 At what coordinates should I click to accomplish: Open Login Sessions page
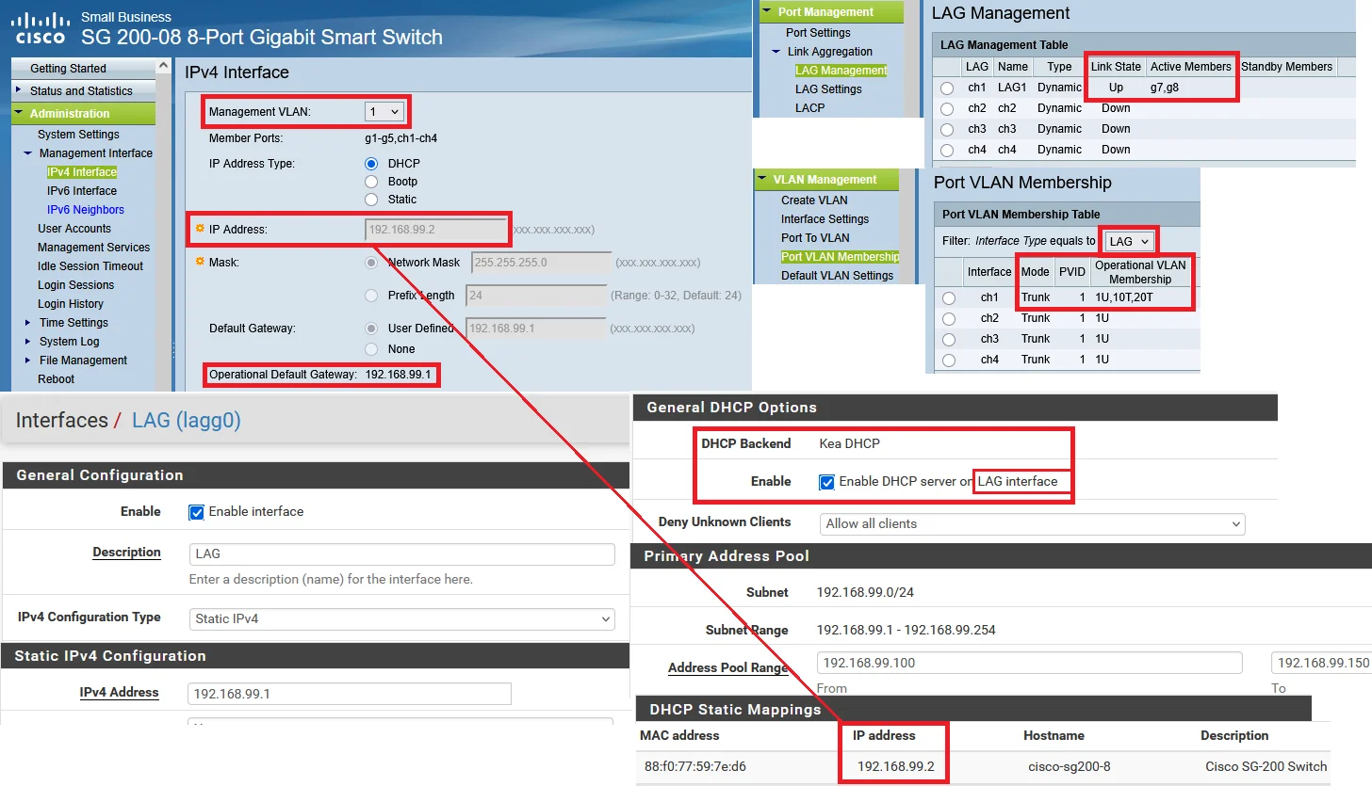click(75, 285)
